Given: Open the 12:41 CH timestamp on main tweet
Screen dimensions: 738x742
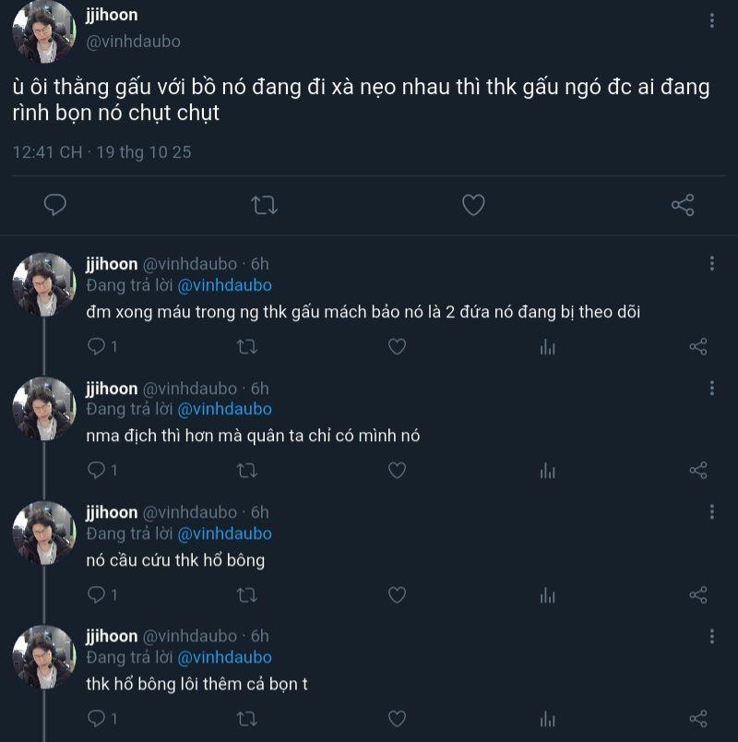Looking at the screenshot, I should [47, 152].
